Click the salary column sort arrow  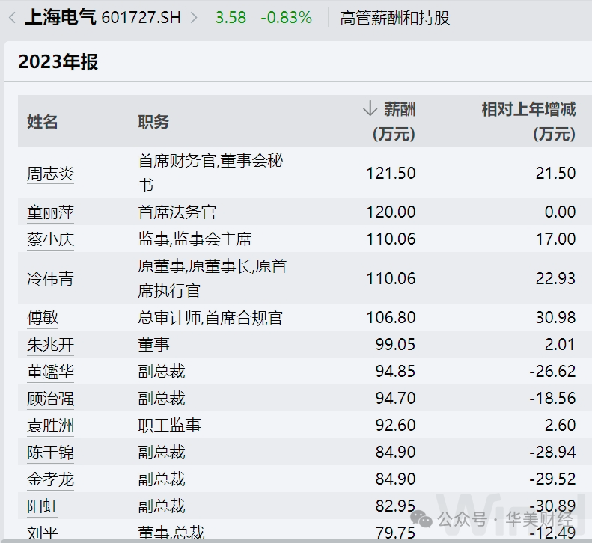(x=370, y=108)
